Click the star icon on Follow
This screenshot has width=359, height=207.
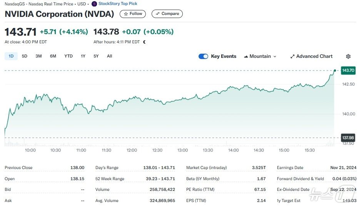(126, 14)
